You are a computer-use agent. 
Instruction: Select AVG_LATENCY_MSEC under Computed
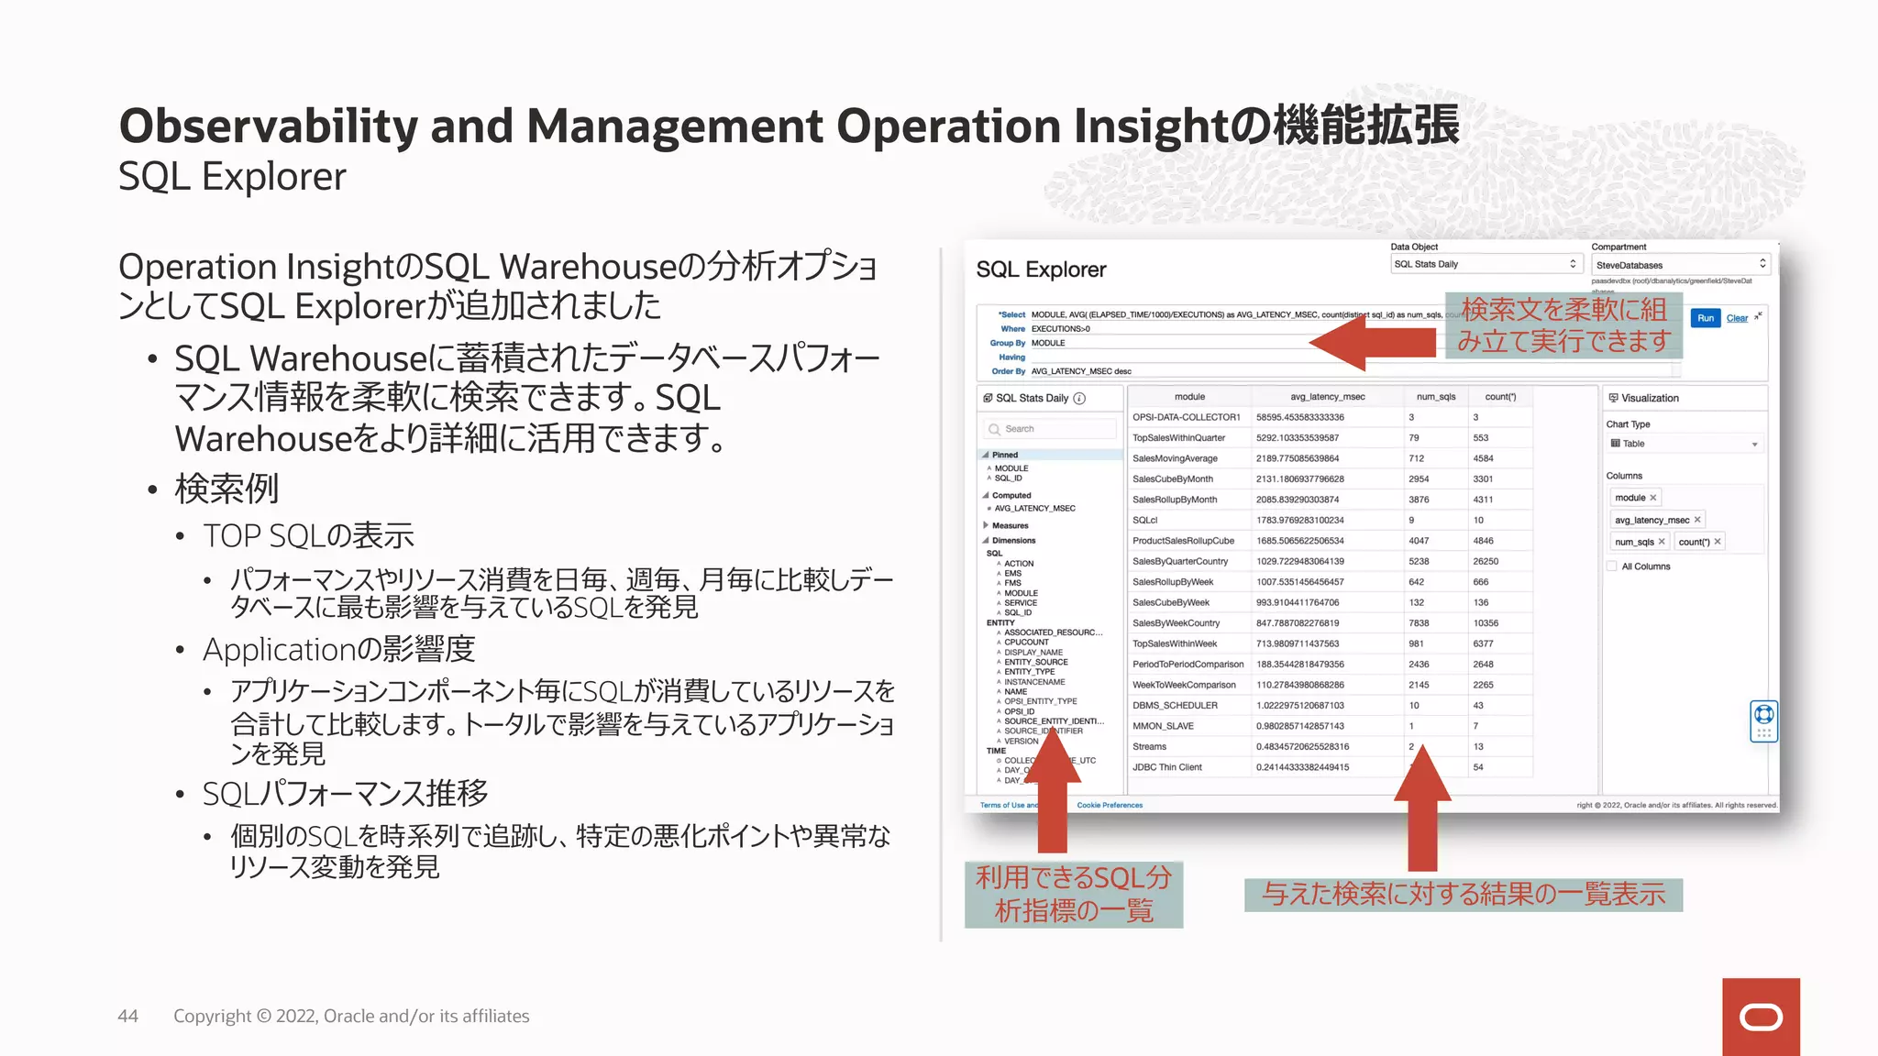click(1034, 509)
